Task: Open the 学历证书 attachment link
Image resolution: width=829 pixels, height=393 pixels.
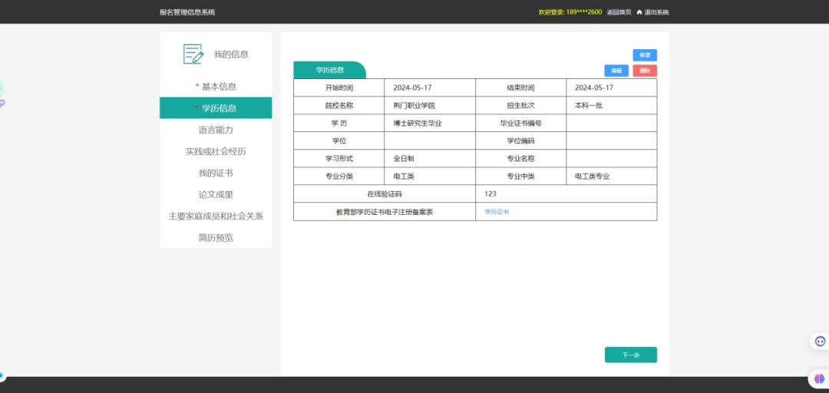Action: 497,212
